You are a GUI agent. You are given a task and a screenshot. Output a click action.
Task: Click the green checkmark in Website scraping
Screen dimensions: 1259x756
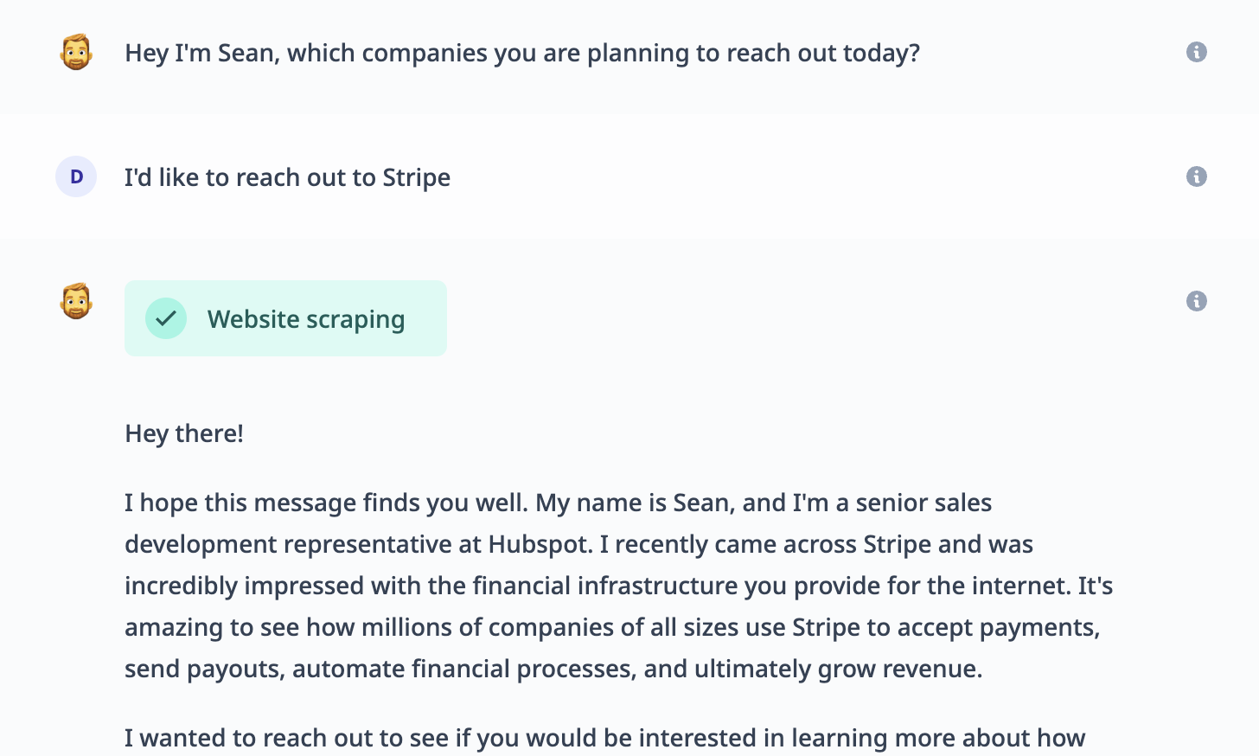point(166,318)
